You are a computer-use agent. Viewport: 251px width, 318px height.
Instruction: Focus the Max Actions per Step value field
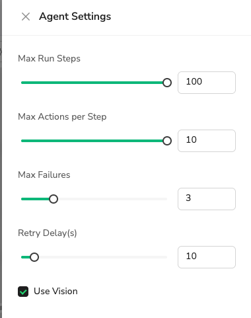pyautogui.click(x=207, y=141)
